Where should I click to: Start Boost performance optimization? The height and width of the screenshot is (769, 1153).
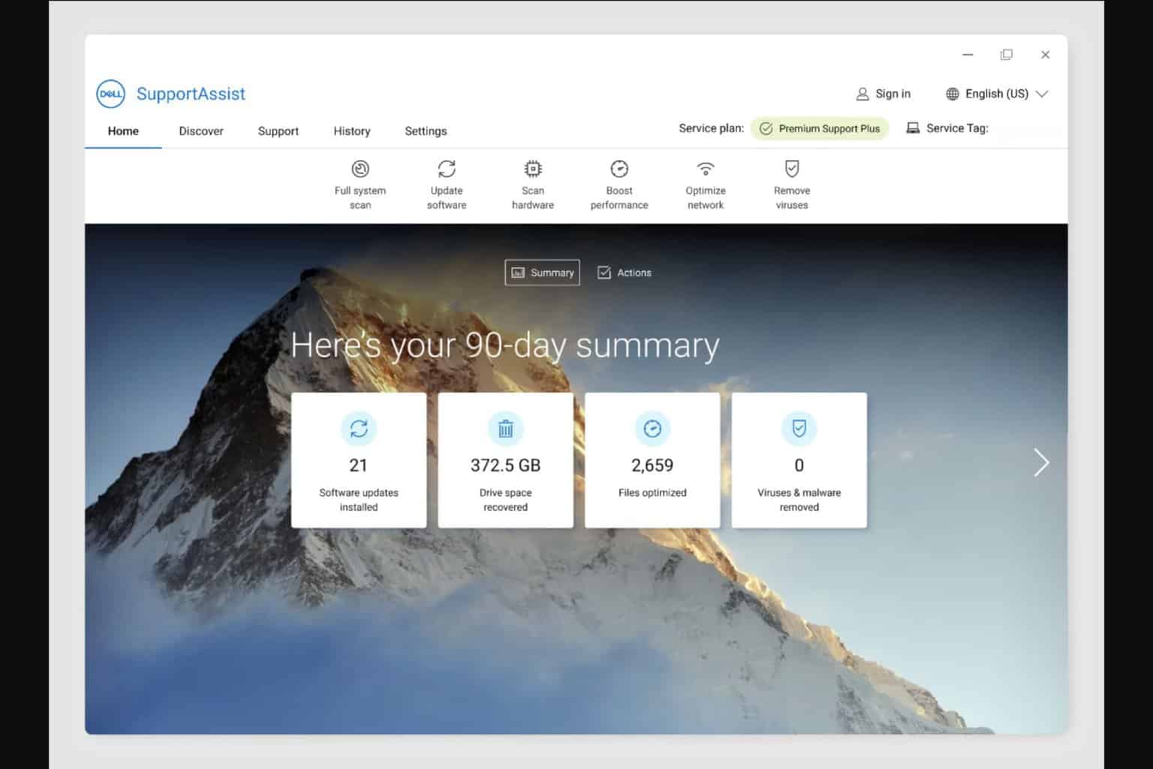coord(619,185)
